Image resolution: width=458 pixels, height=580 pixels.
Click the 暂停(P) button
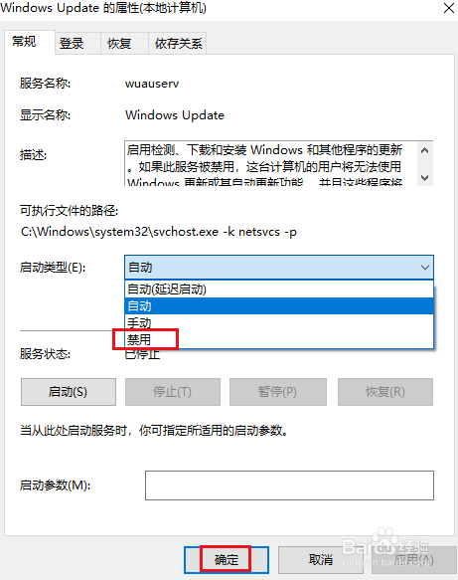pos(278,392)
